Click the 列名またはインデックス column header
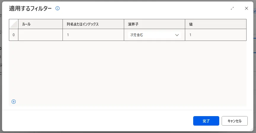This screenshot has height=133, width=256. pos(93,24)
